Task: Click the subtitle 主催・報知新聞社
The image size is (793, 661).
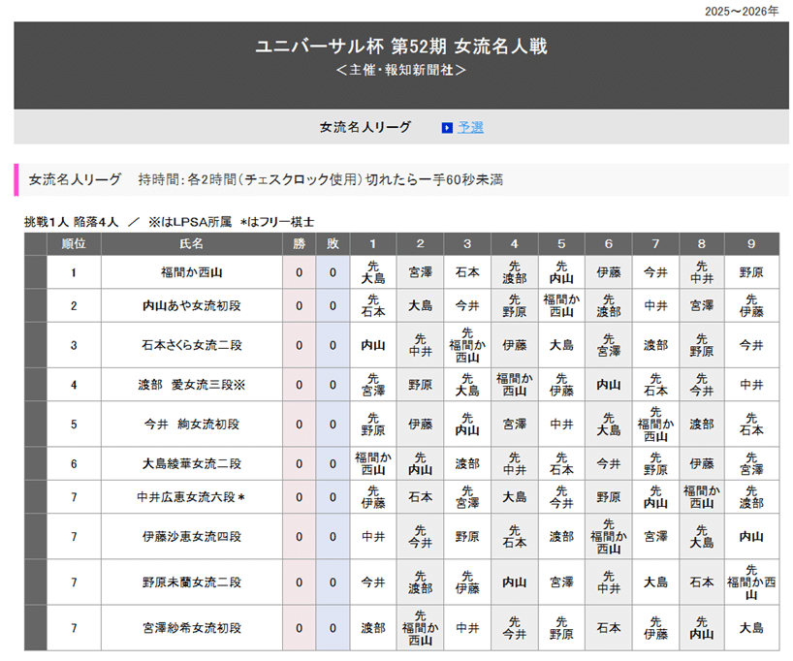Action: pyautogui.click(x=401, y=70)
